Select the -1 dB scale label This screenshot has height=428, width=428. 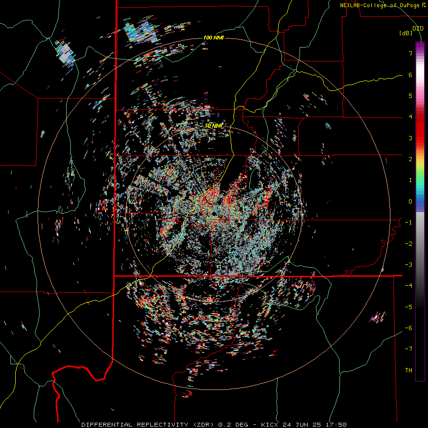409,223
